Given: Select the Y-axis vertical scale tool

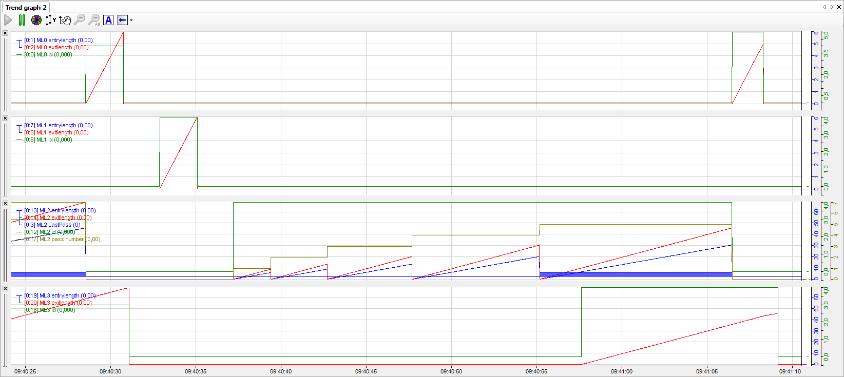Looking at the screenshot, I should pyautogui.click(x=50, y=20).
